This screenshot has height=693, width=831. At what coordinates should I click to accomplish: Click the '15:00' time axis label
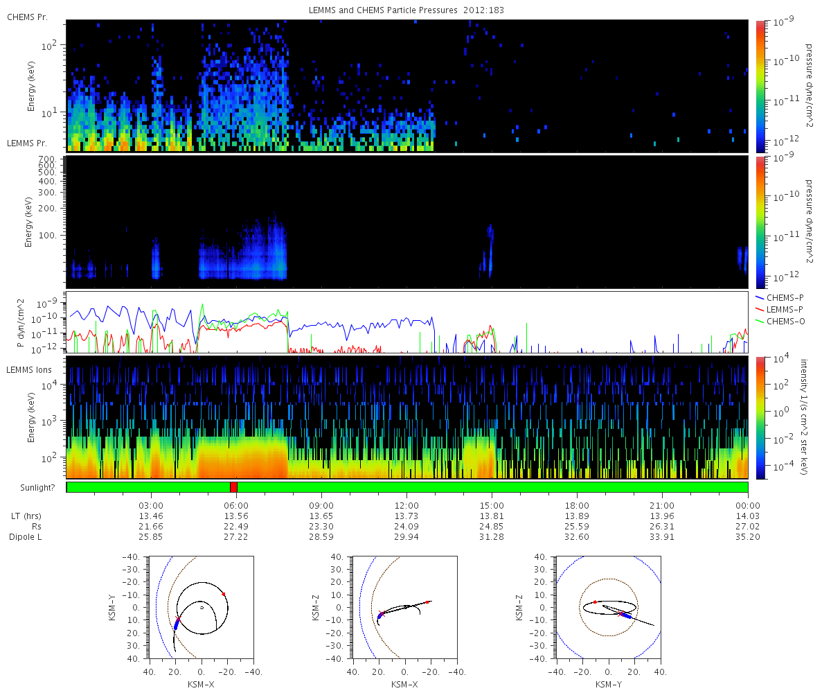pyautogui.click(x=492, y=506)
